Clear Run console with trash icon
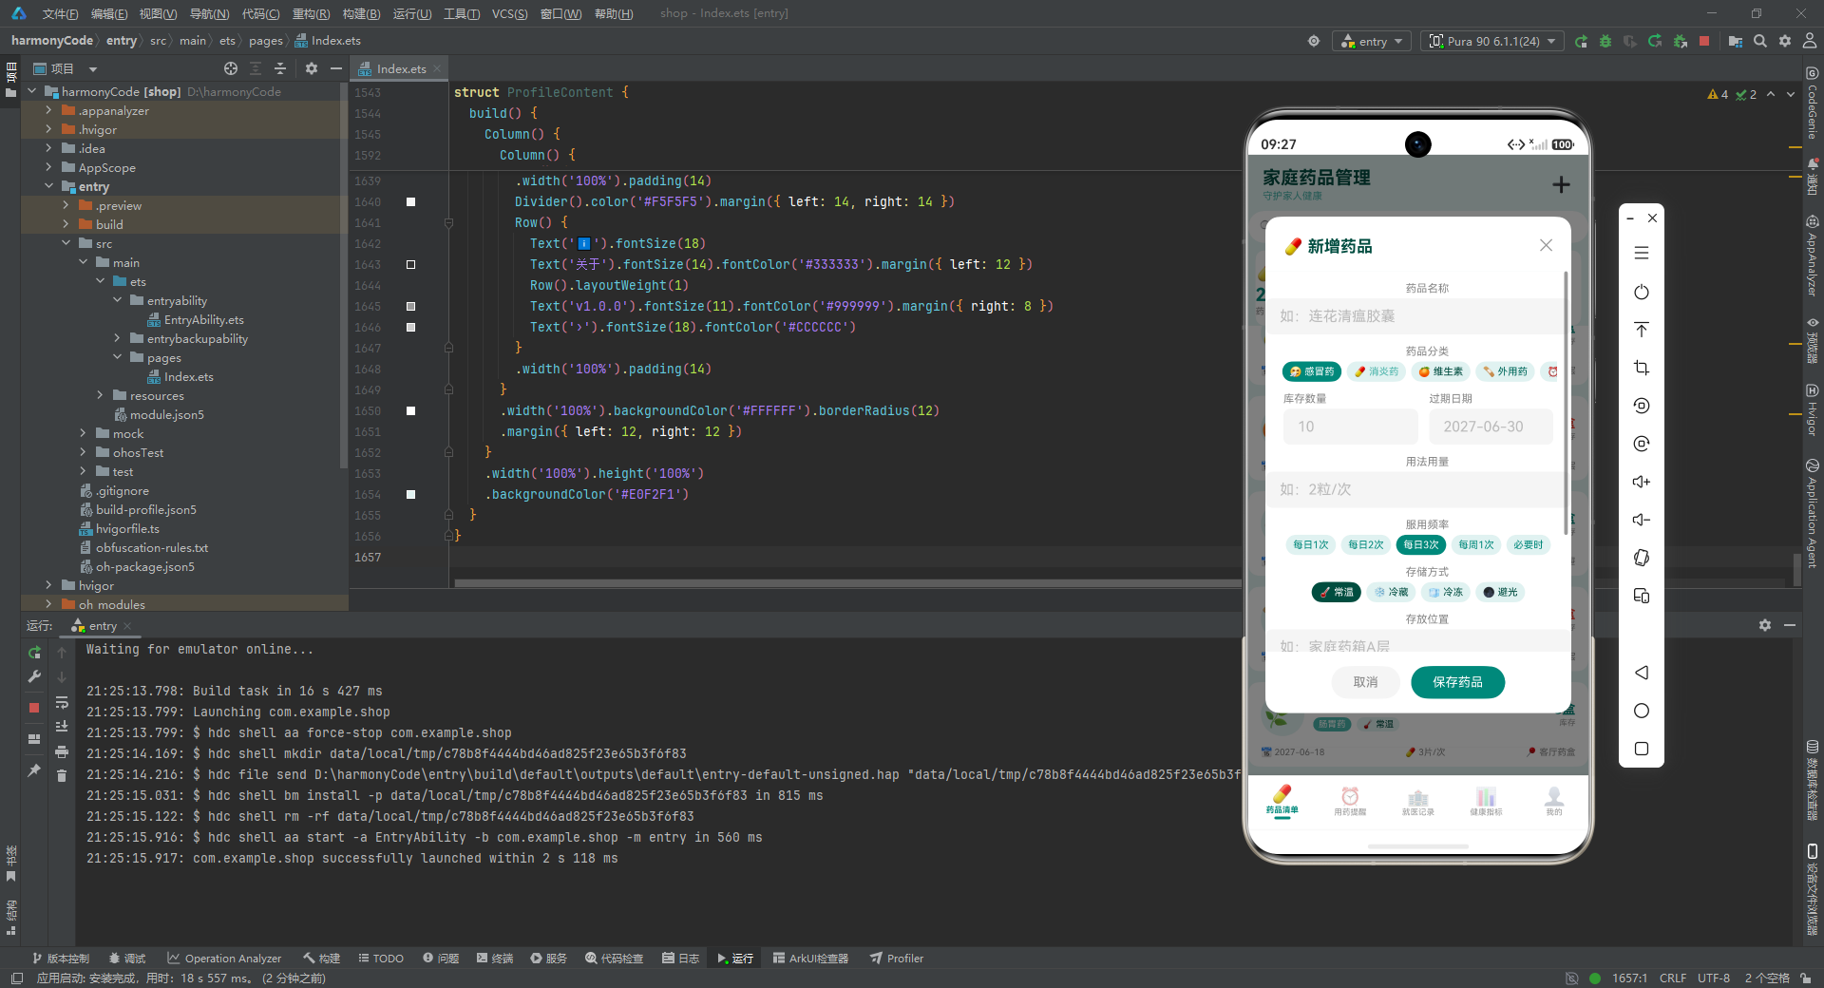 [x=62, y=775]
